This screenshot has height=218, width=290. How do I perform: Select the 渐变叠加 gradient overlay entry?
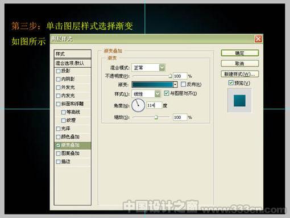(73, 145)
